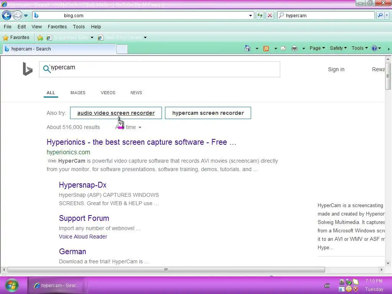The width and height of the screenshot is (392, 294).
Task: Click the search magnifier button in toolbar
Action: tap(380, 15)
